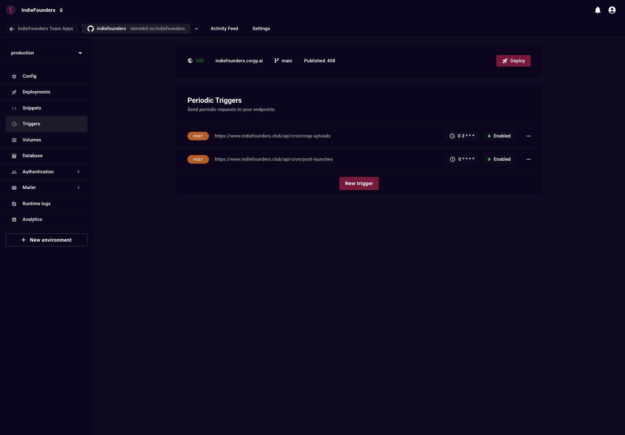Click the Runtime logs document icon
The image size is (625, 435).
[x=14, y=204]
